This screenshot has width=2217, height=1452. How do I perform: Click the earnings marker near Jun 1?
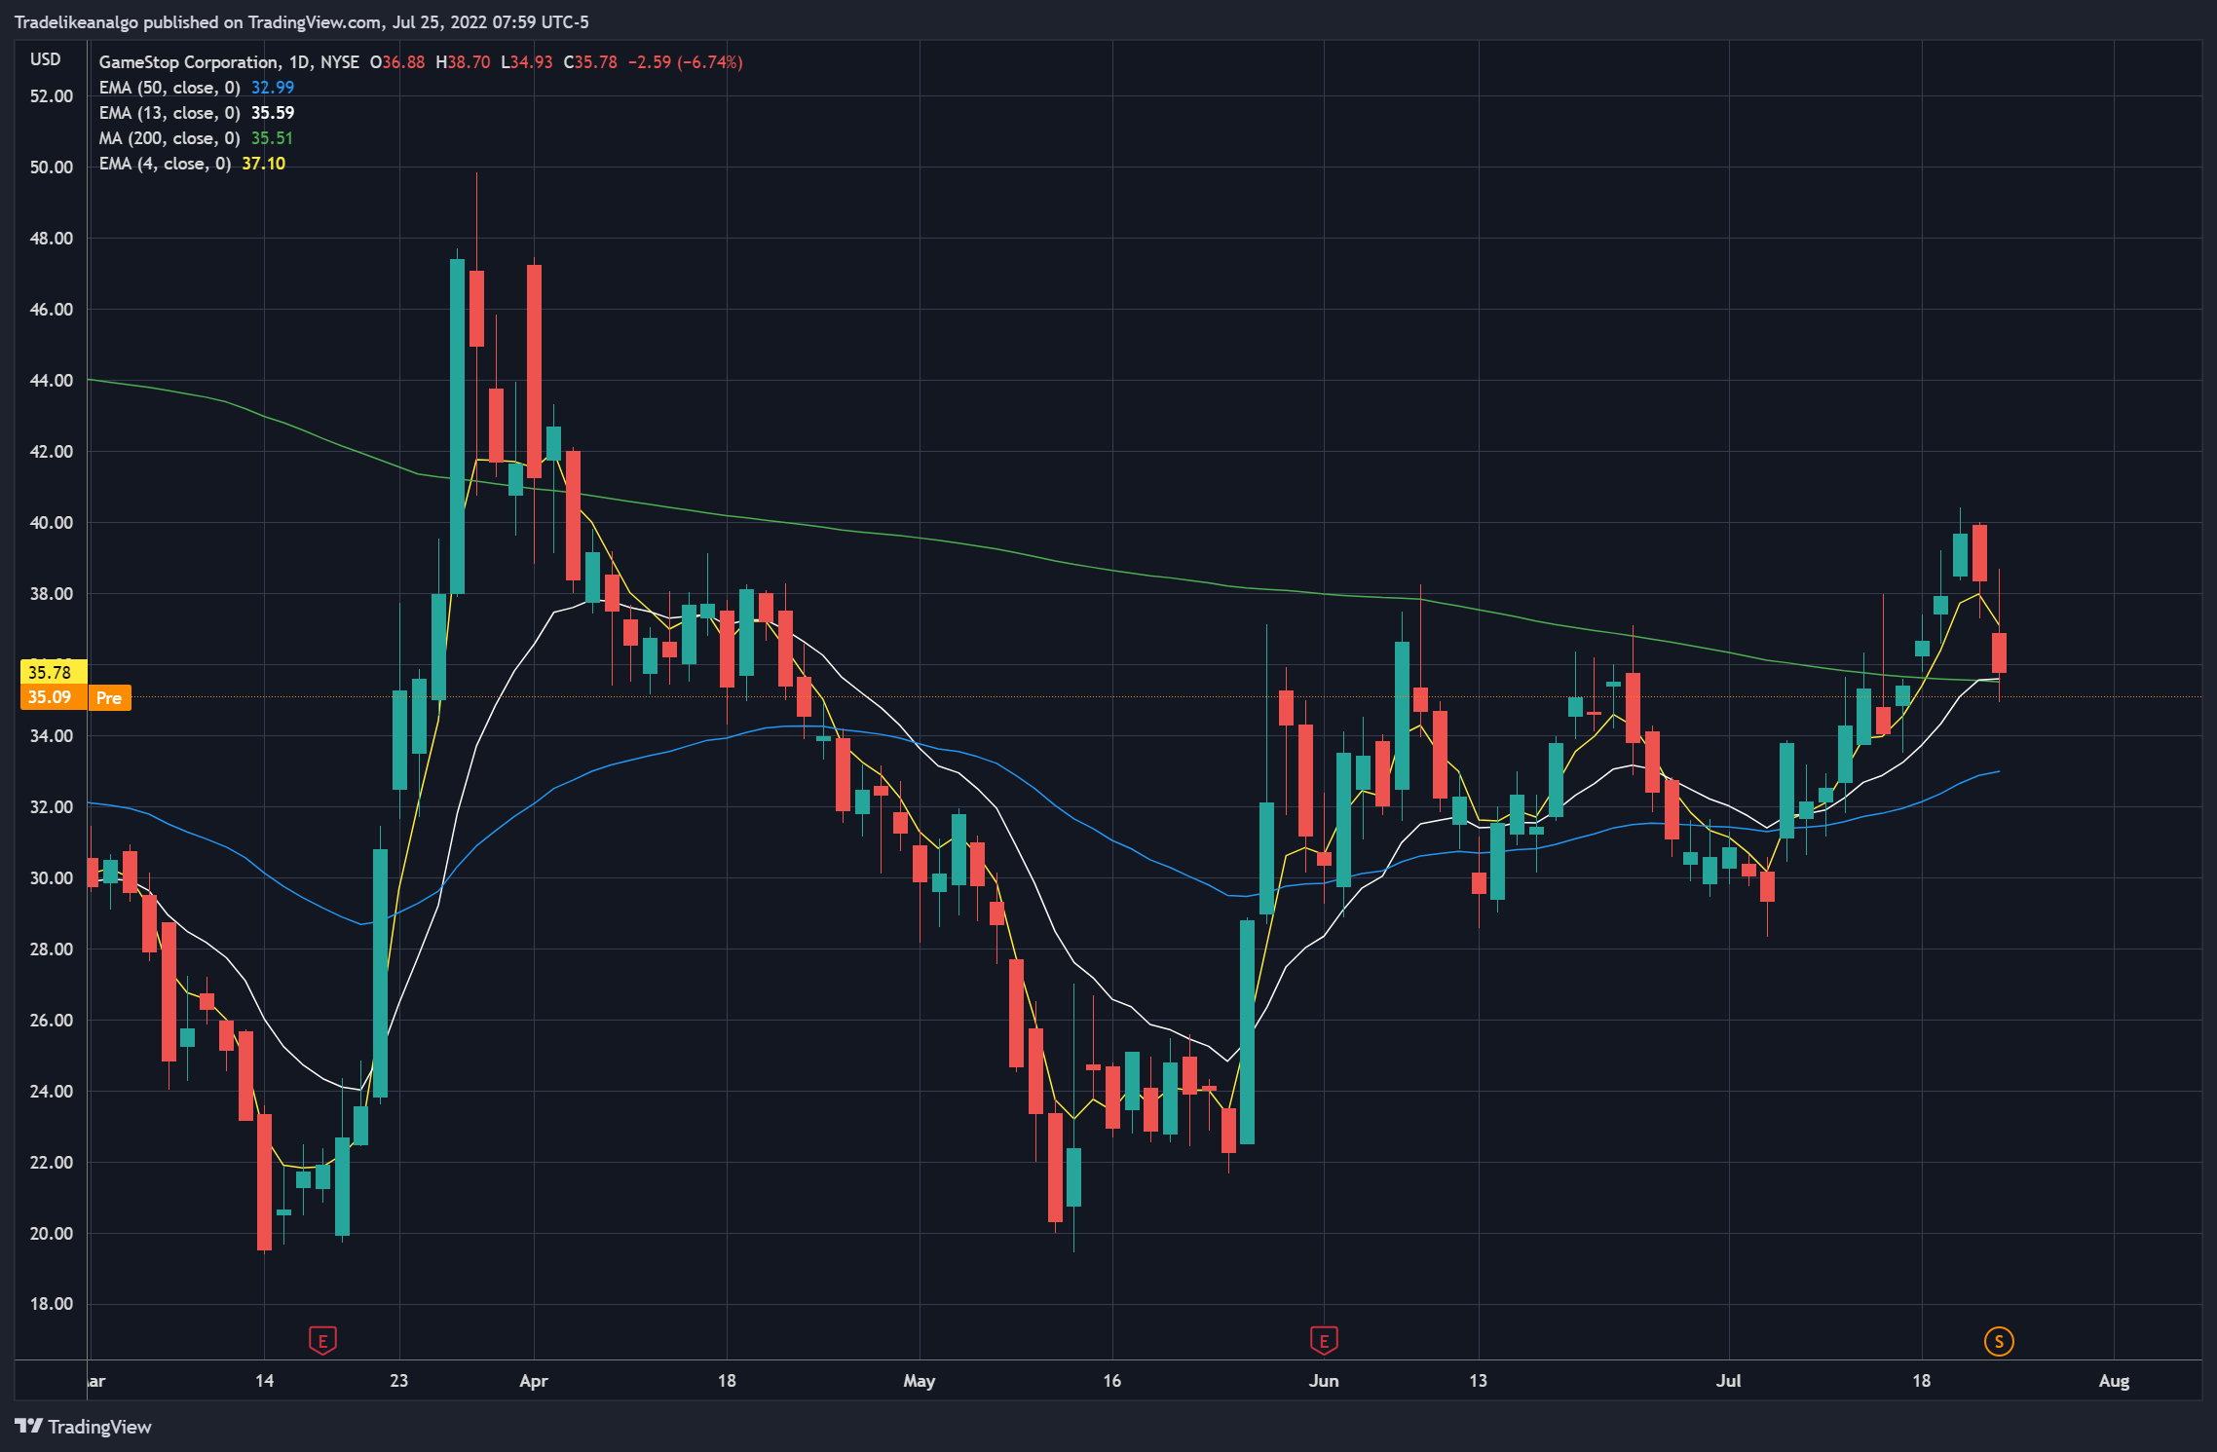coord(1323,1340)
